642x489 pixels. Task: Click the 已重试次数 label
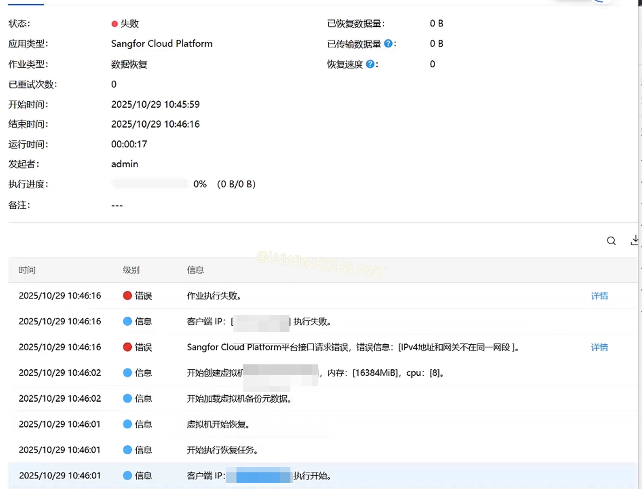click(x=33, y=84)
